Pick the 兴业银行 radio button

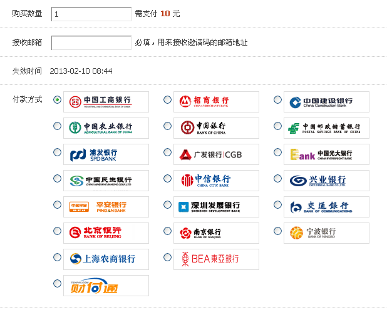pyautogui.click(x=277, y=178)
